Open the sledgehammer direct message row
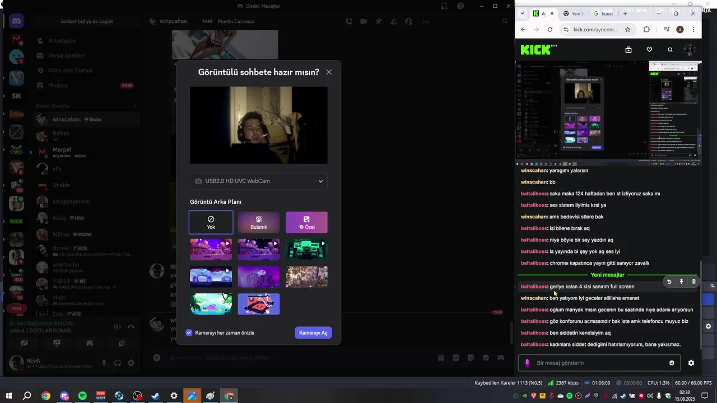The height and width of the screenshot is (403, 717). pyautogui.click(x=86, y=201)
